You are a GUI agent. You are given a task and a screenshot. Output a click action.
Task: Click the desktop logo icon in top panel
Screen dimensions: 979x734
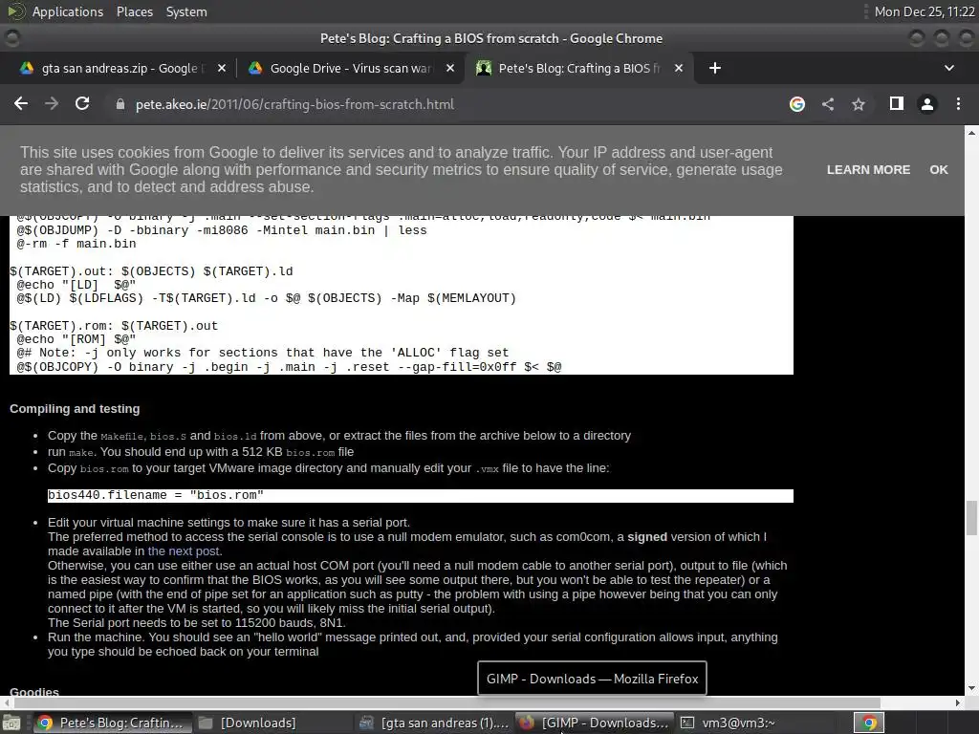coord(15,11)
